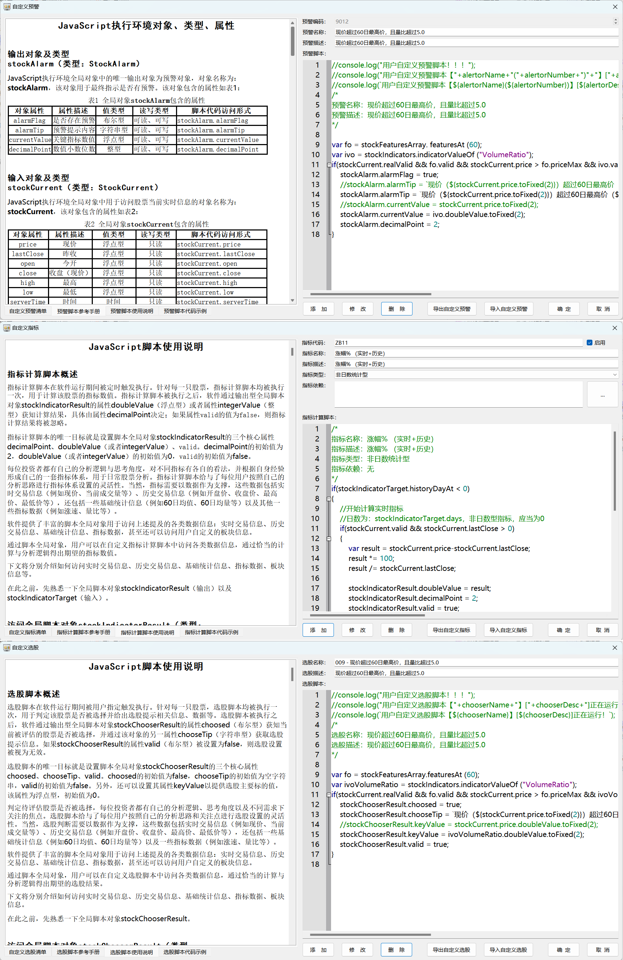Image resolution: width=623 pixels, height=960 pixels.
Task: Click the 选股名称 input field
Action: tap(476, 662)
